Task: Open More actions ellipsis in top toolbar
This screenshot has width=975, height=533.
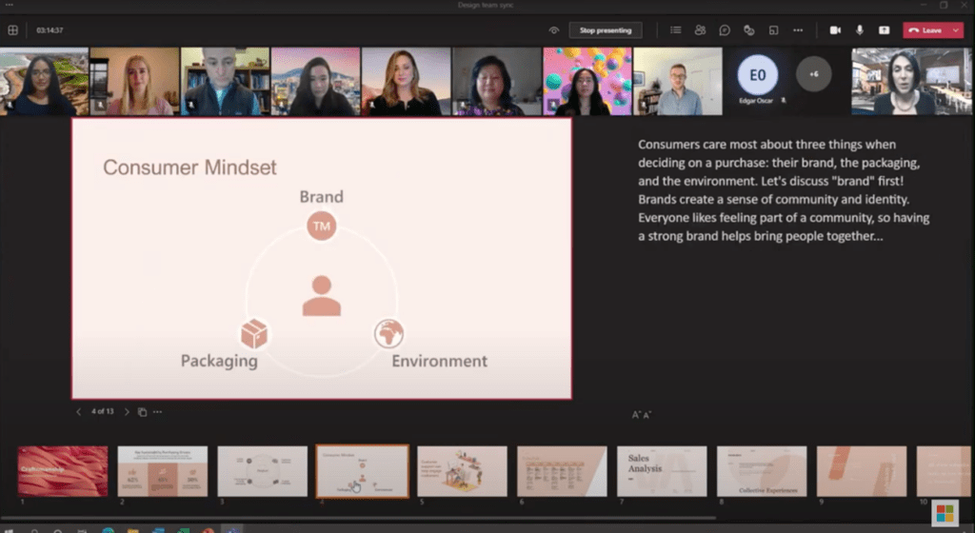Action: click(798, 30)
